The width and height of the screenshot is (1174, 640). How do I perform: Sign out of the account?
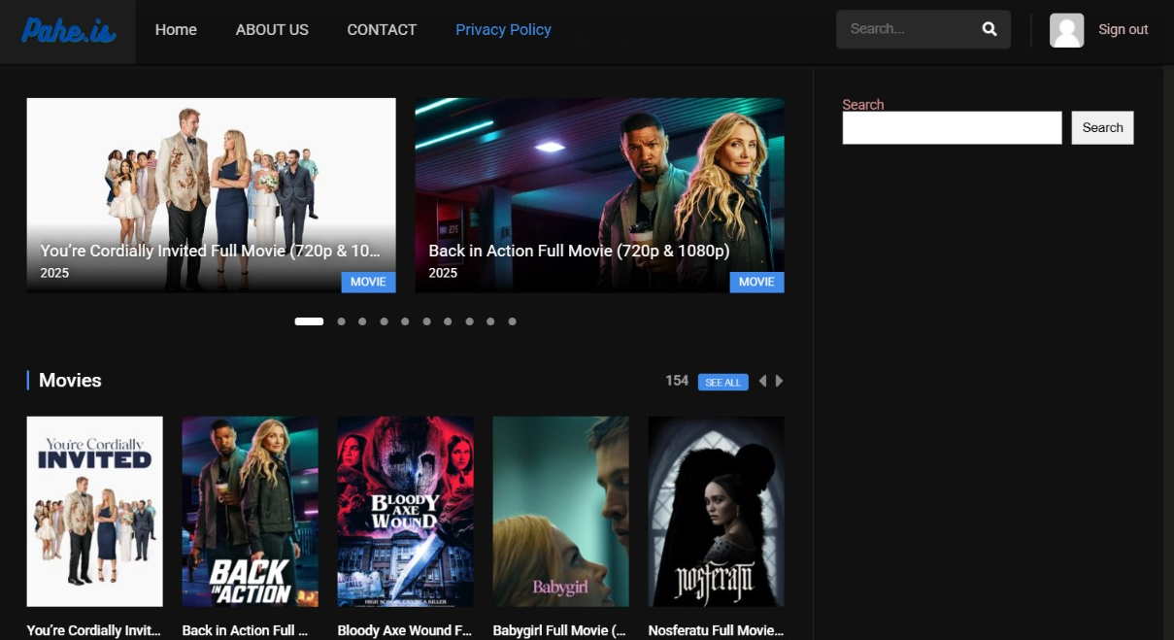click(1123, 29)
